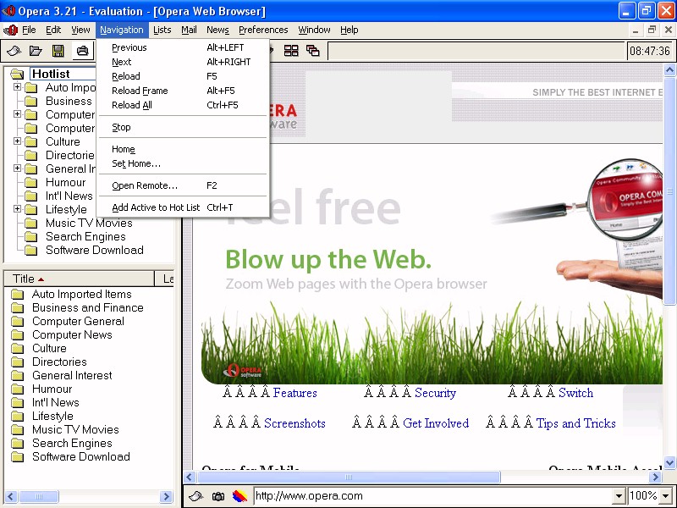Viewport: 677px width, 508px height.
Task: Click Music TV Movies folder icon in tree
Action: click(x=30, y=223)
